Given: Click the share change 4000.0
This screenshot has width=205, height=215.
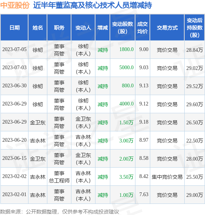Looking at the screenshot, I should pos(126,104).
